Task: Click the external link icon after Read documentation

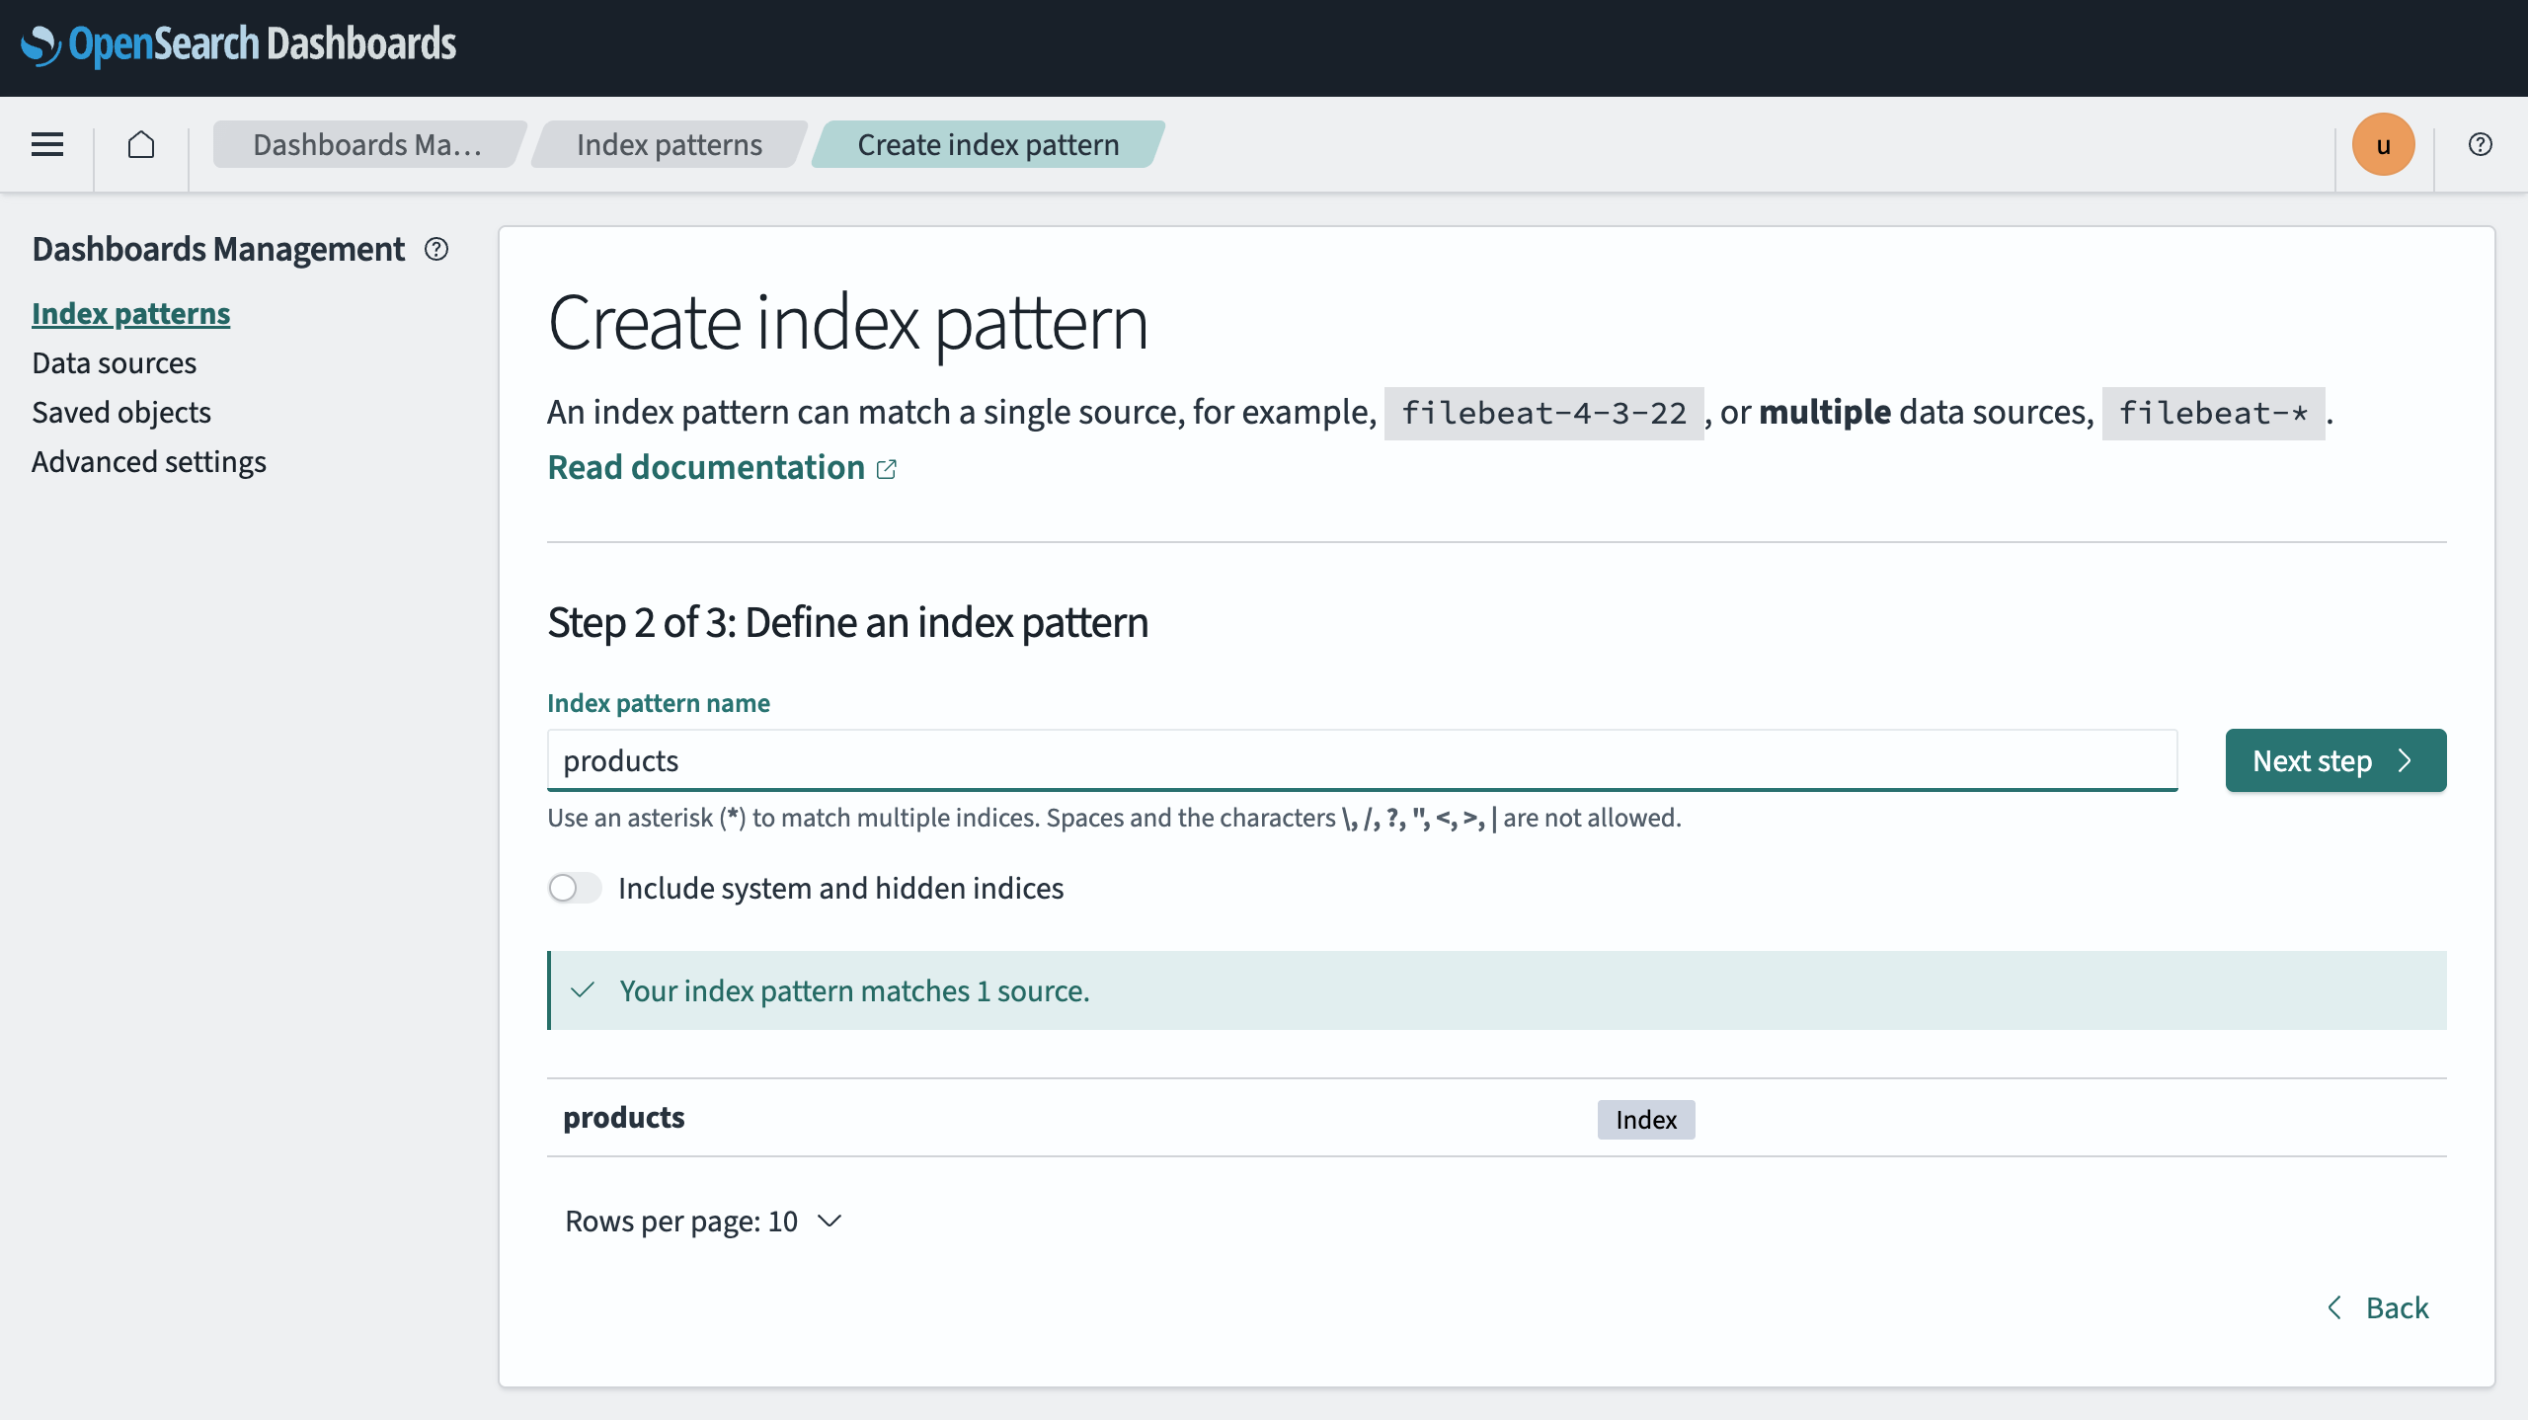Action: coord(887,469)
